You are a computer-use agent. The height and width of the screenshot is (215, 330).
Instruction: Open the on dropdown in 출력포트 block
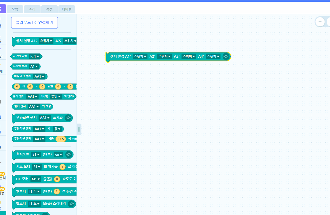click(x=59, y=155)
